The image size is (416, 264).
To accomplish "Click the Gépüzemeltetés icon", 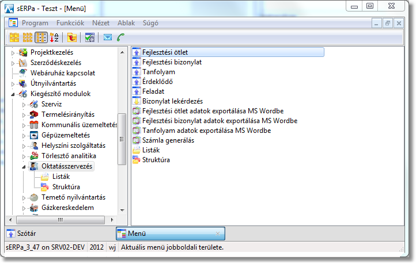I will 34,135.
